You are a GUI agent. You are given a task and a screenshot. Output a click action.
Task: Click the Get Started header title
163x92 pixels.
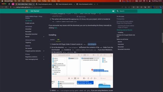point(35,11)
